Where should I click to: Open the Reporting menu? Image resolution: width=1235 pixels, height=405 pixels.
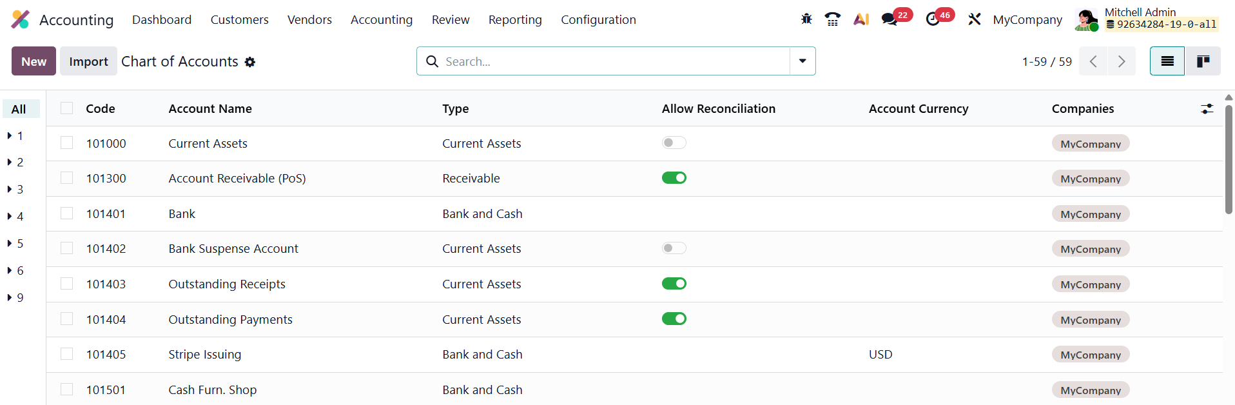point(515,20)
